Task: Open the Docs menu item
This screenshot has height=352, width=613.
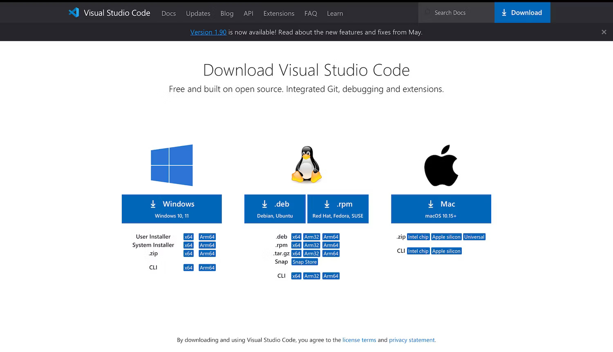Action: point(168,13)
